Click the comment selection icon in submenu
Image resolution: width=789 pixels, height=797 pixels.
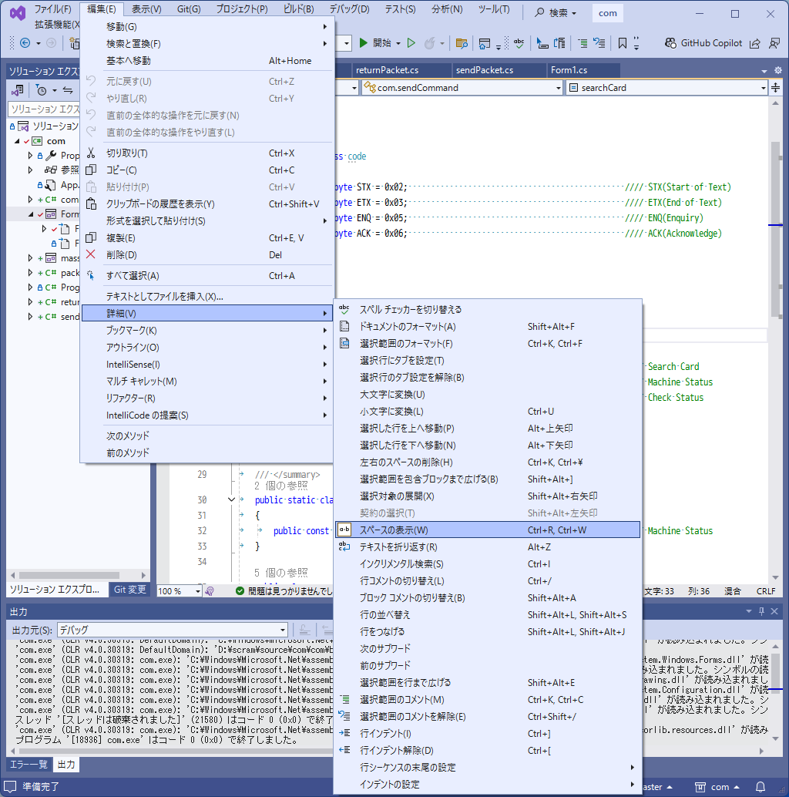click(x=344, y=699)
